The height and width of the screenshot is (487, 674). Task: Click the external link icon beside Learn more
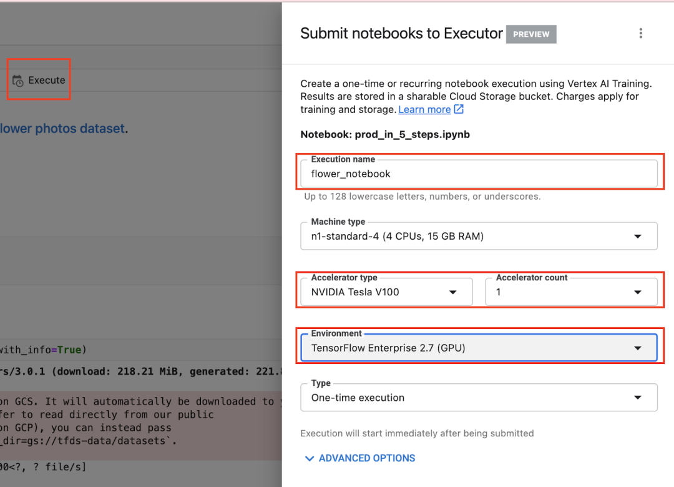pos(459,109)
